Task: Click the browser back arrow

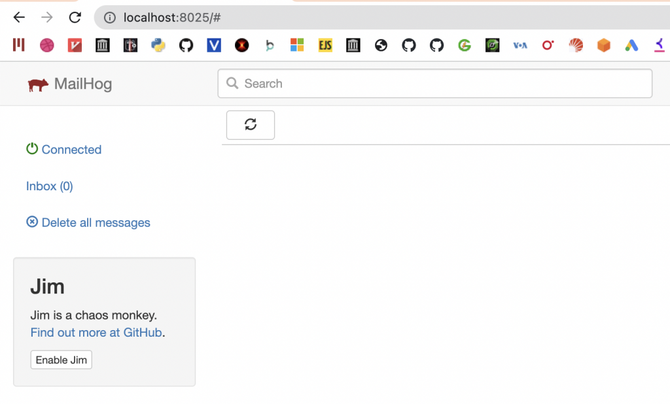Action: pos(19,18)
